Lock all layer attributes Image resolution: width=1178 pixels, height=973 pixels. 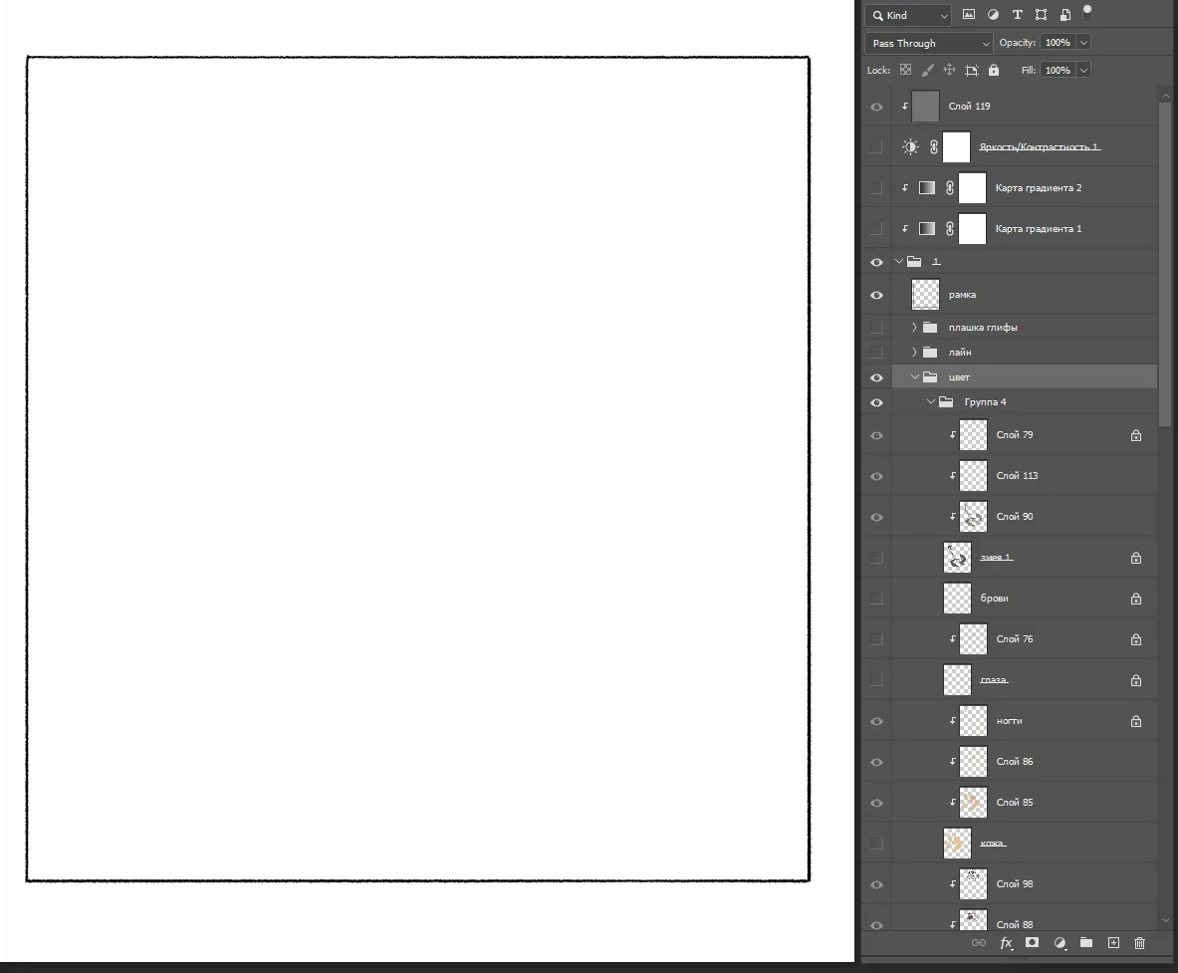(994, 70)
